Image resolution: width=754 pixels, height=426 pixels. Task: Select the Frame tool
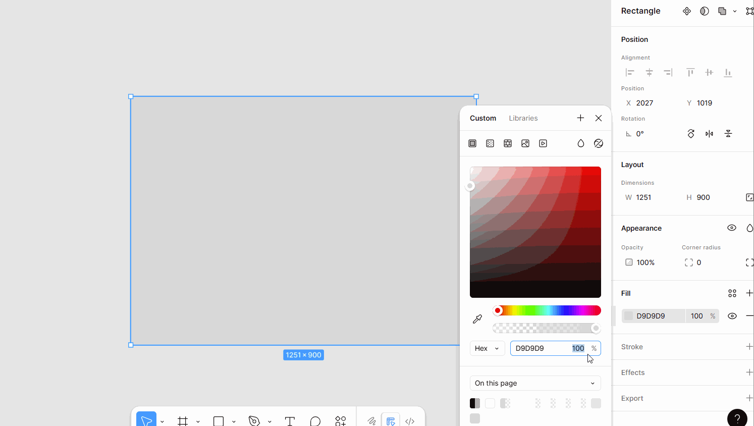[x=183, y=420]
